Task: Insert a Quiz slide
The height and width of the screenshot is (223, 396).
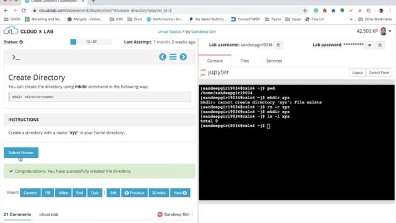Action: [x=95, y=193]
